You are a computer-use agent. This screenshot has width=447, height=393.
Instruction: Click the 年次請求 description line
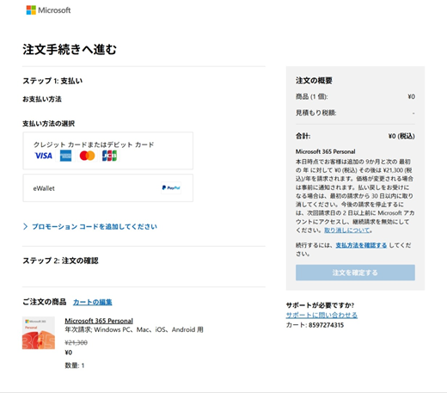134,329
